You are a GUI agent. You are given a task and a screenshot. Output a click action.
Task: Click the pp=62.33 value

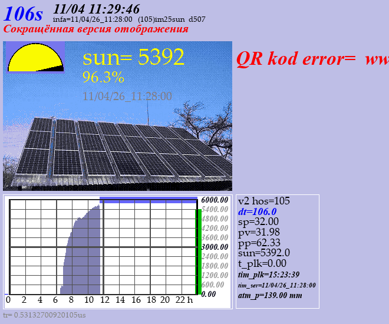(259, 243)
